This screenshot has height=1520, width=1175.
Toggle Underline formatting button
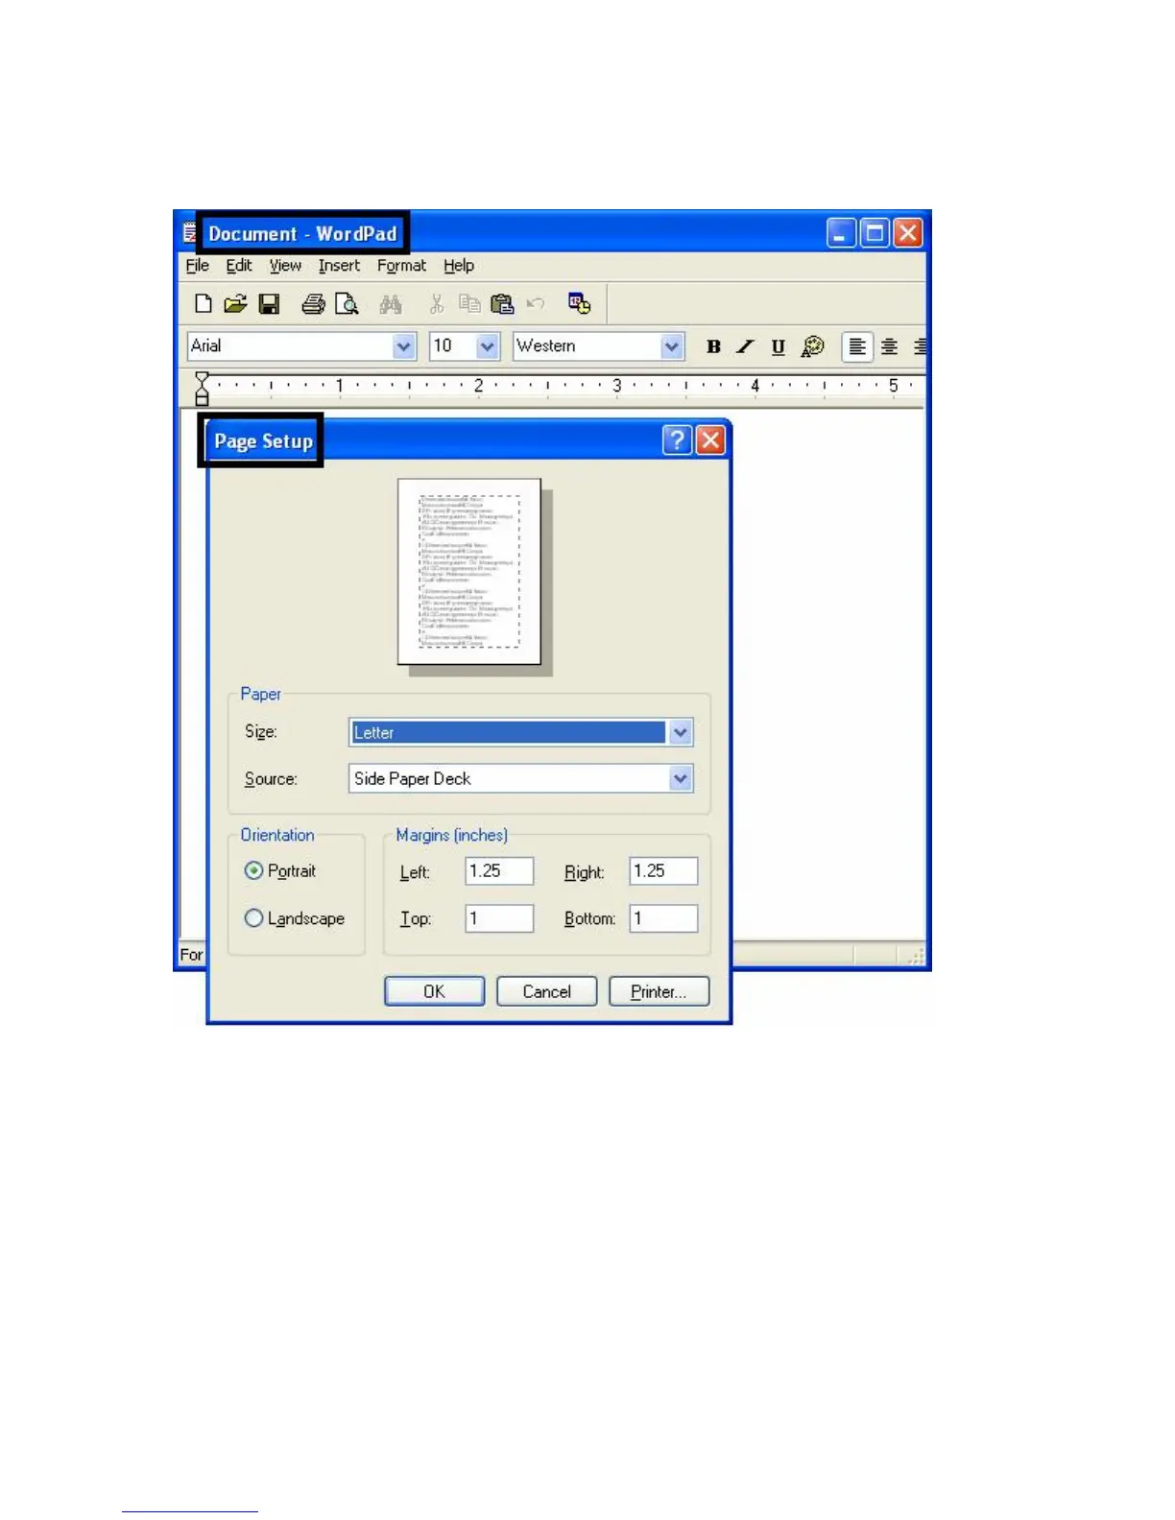(779, 346)
